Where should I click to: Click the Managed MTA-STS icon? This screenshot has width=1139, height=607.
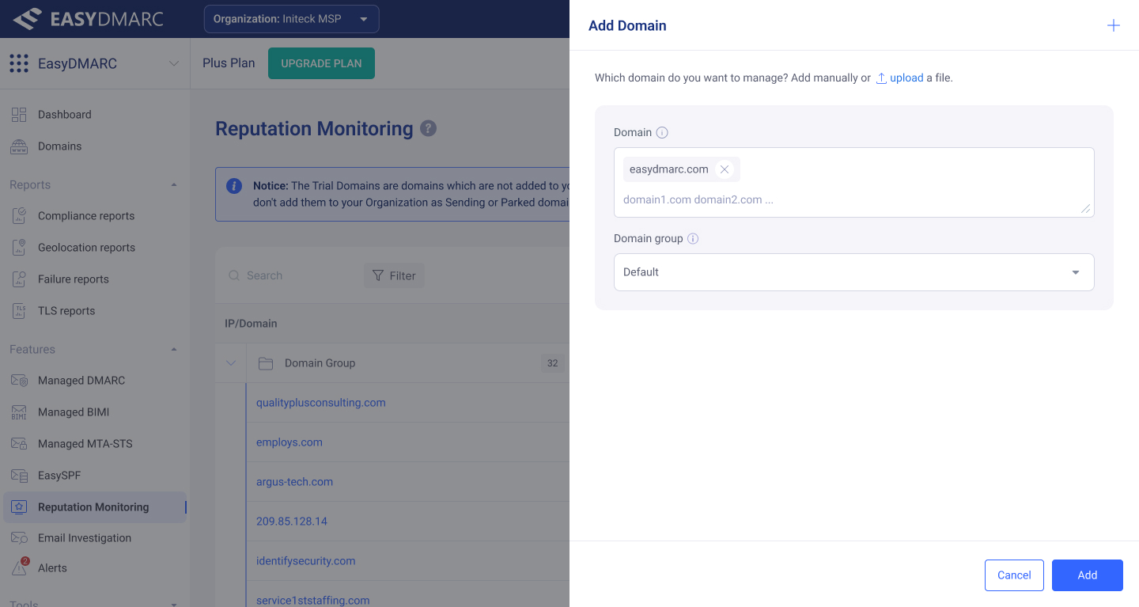tap(19, 444)
